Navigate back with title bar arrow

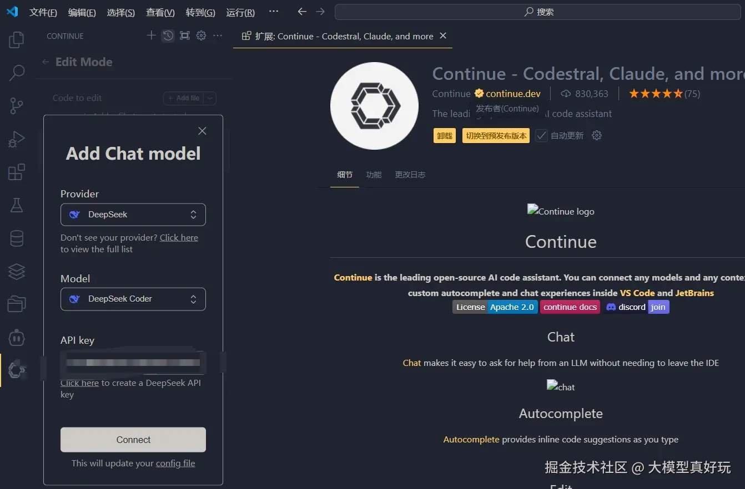302,12
